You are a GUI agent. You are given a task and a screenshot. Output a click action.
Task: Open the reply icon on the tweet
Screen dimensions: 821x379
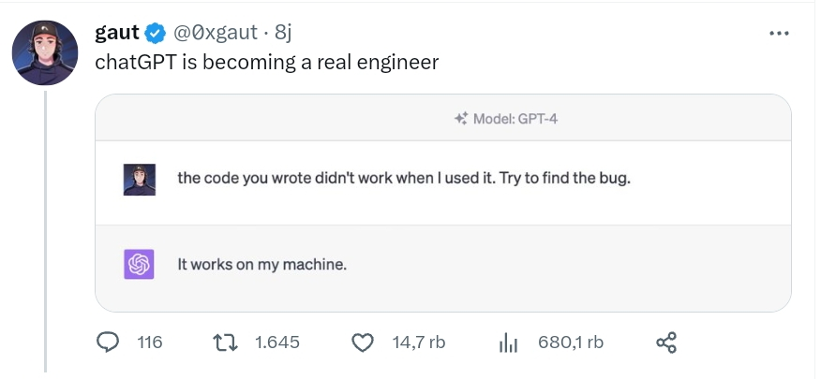point(110,343)
